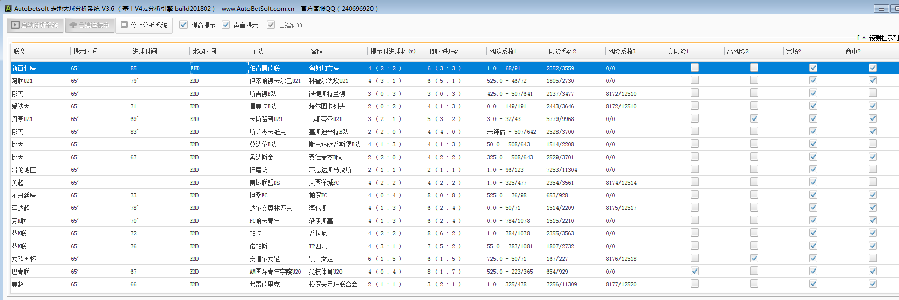Sort by the 风险系数1 column header
899x300 pixels.
[x=502, y=51]
